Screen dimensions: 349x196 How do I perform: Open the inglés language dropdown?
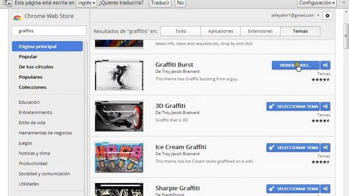click(x=86, y=3)
